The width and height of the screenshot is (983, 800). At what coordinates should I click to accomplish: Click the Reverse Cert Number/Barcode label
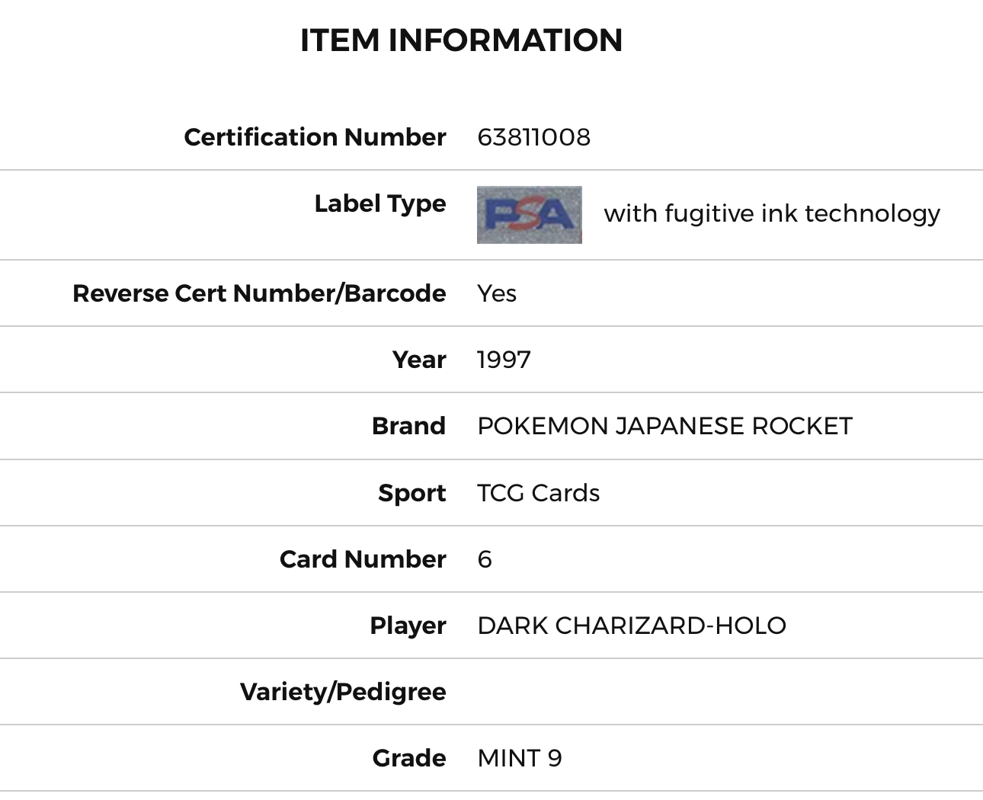pos(259,293)
